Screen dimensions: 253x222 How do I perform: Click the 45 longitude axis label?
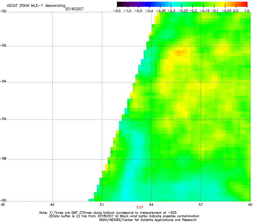coord(3,205)
